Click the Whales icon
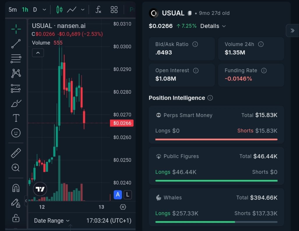 click(x=158, y=198)
